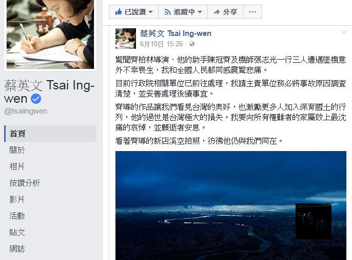
Task: Open the three-dots more options button
Action: 252,12
